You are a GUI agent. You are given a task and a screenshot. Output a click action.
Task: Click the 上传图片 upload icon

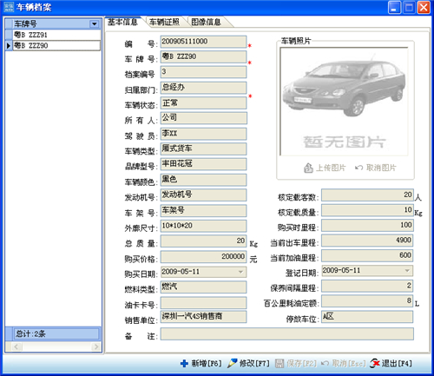coord(308,168)
